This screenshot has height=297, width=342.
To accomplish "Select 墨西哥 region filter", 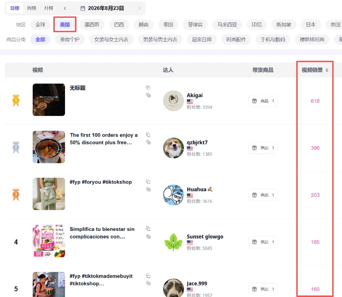I will point(92,25).
